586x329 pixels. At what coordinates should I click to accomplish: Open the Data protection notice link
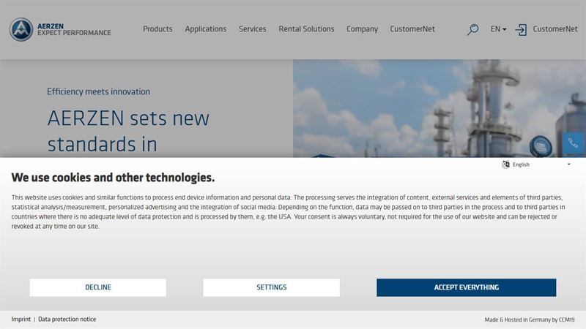tap(67, 319)
